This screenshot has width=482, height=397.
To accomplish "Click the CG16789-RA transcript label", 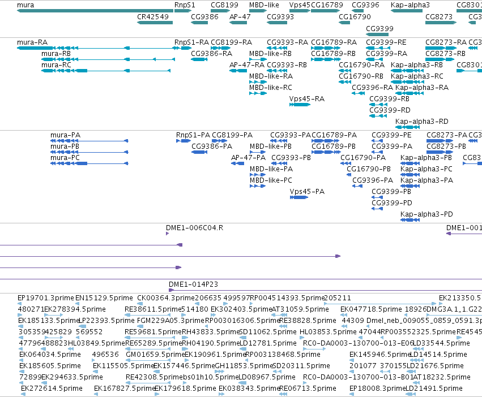I will point(334,42).
